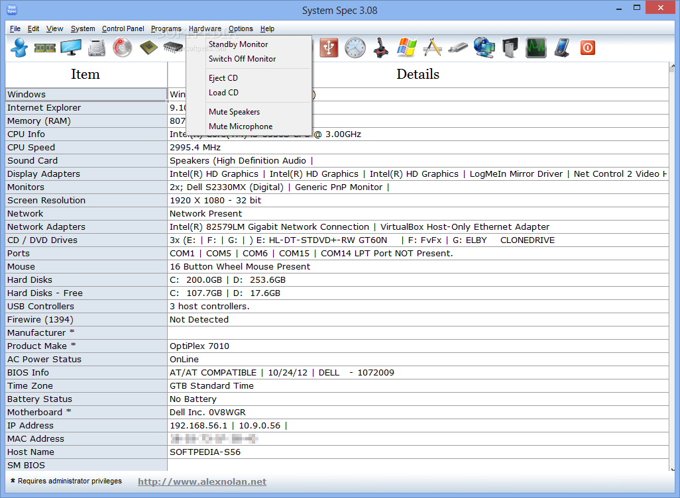Click the pencil-and-ruler applications icon
Image resolution: width=680 pixels, height=498 pixels.
pos(432,48)
